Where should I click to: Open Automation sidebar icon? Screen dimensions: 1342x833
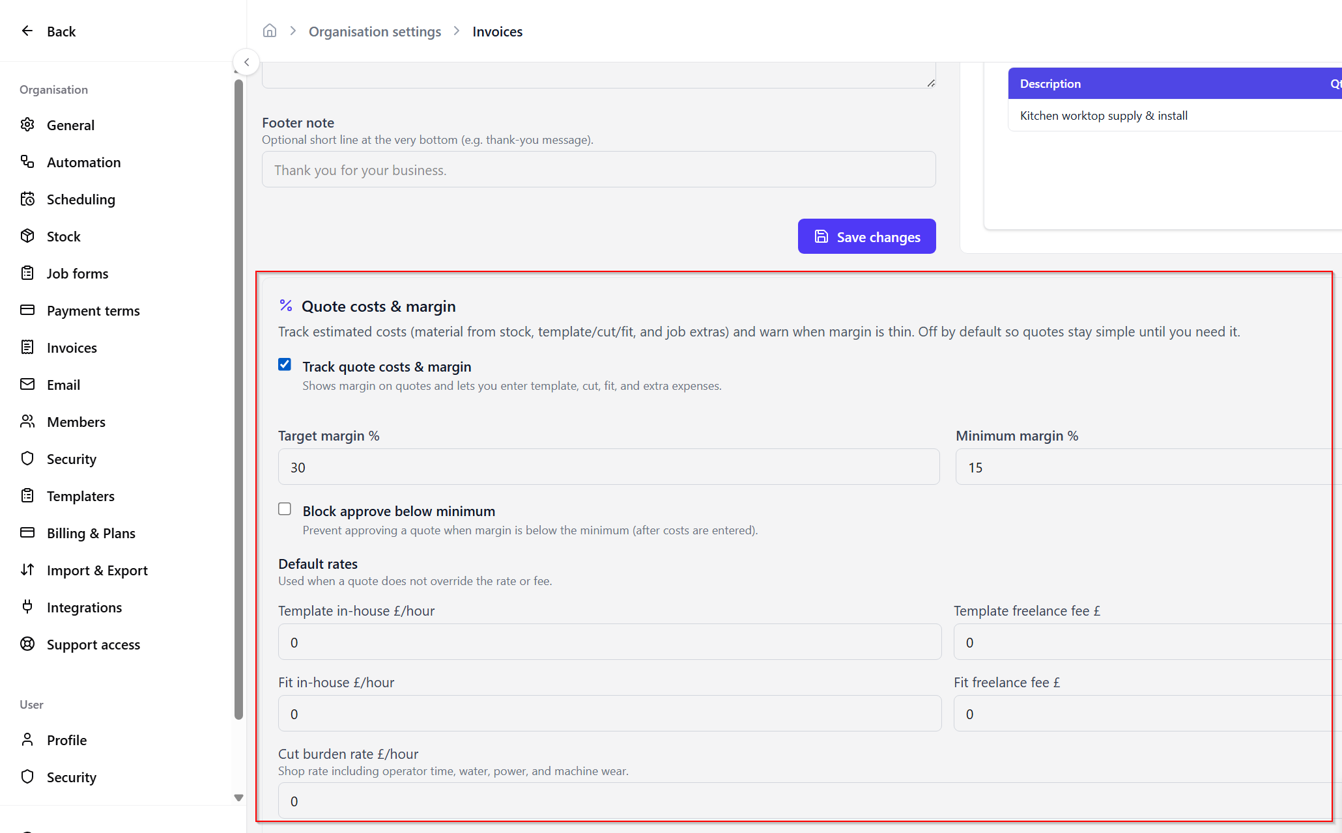click(x=27, y=161)
